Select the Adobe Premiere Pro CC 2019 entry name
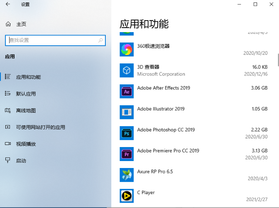Viewport: 279px width, 208px height. coord(168,151)
